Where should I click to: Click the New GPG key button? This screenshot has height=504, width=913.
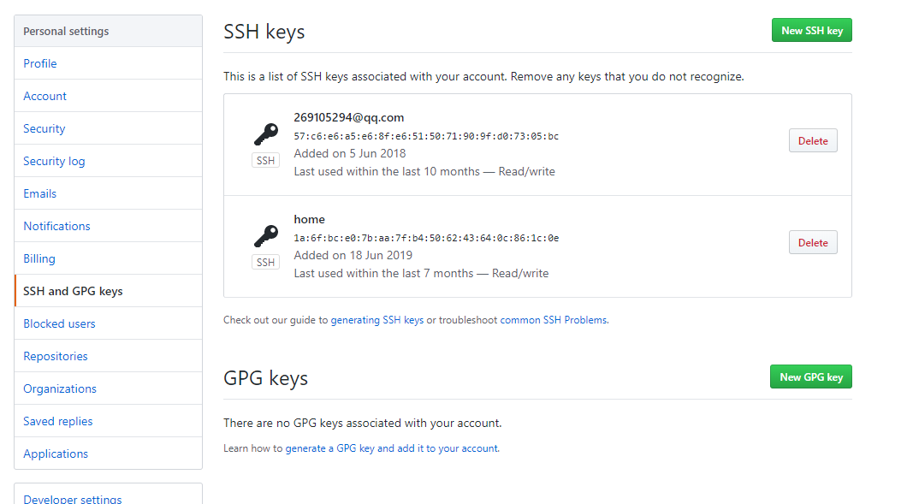(810, 377)
